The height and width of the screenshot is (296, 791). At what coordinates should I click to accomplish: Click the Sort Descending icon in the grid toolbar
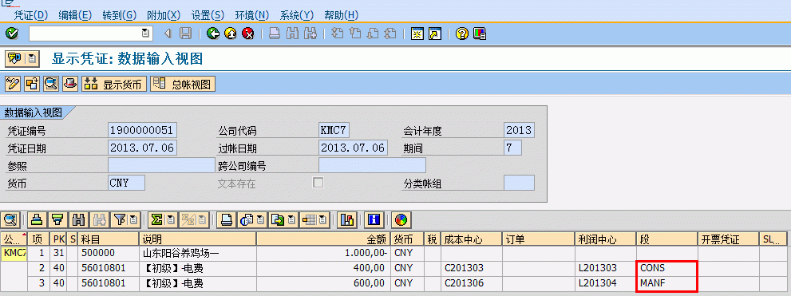coord(57,220)
